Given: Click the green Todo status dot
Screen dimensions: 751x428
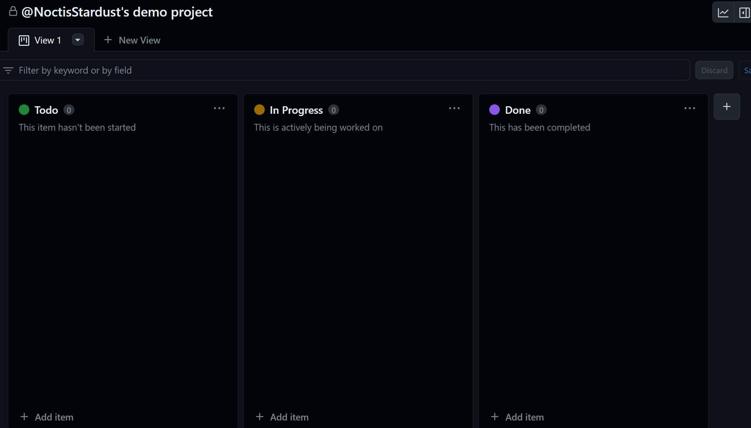Looking at the screenshot, I should (x=24, y=110).
